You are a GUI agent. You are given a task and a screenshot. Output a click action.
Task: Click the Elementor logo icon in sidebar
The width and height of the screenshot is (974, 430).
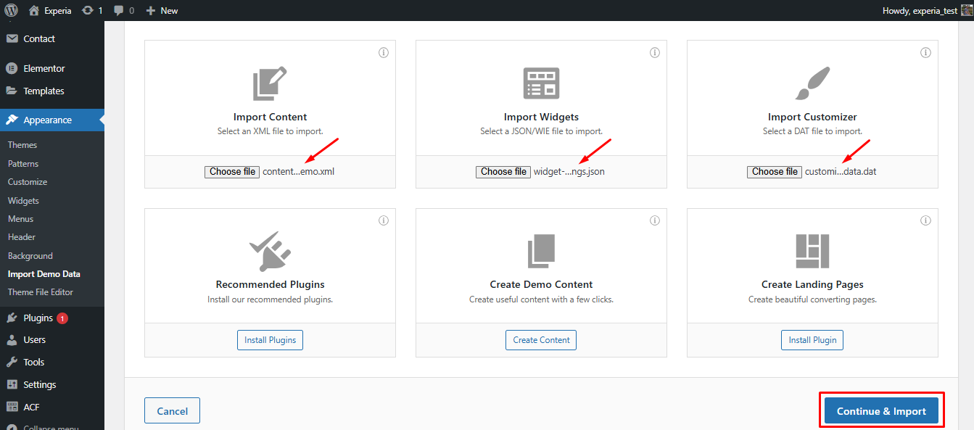[x=12, y=68]
